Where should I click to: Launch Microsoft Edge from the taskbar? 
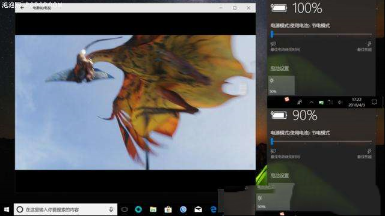tap(214, 209)
